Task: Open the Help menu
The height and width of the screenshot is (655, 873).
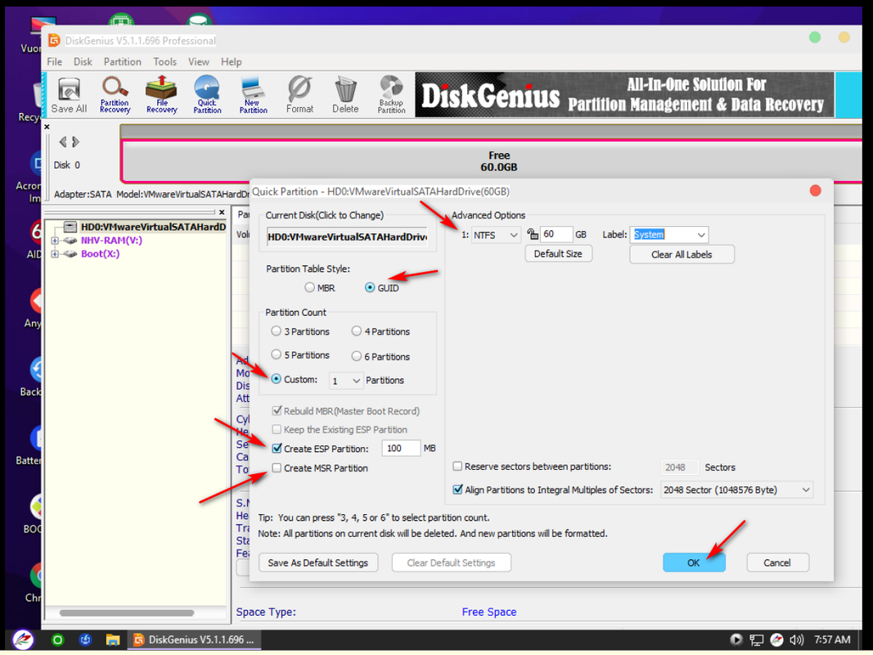Action: tap(231, 61)
